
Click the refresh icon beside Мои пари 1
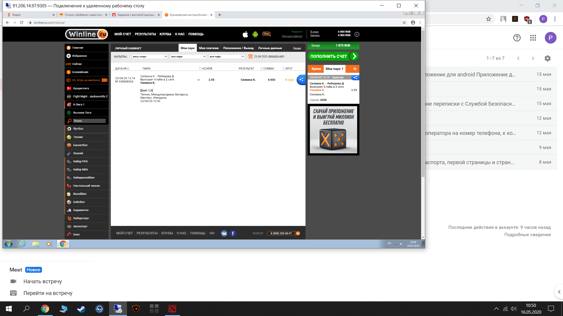[x=355, y=69]
